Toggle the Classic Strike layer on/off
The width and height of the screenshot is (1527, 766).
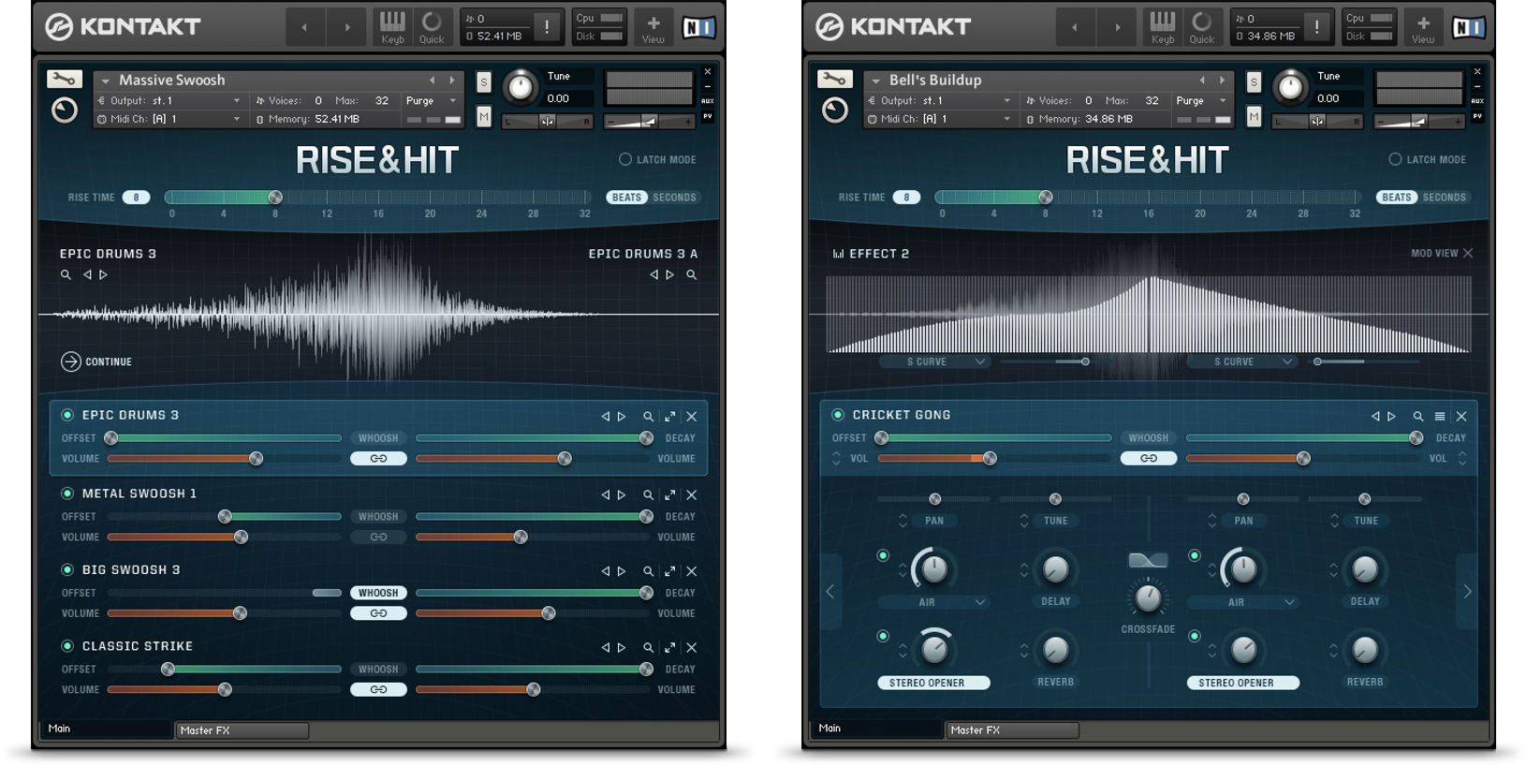67,646
